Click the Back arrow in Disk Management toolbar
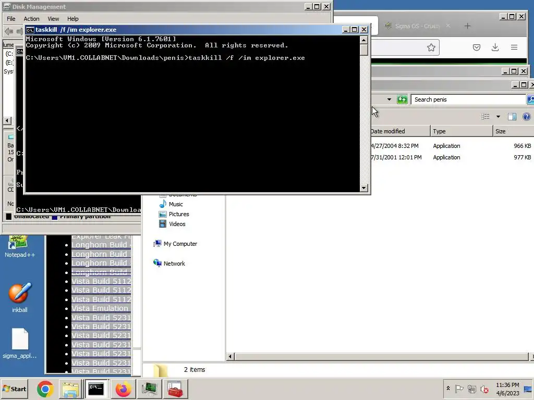The height and width of the screenshot is (400, 534). click(9, 31)
